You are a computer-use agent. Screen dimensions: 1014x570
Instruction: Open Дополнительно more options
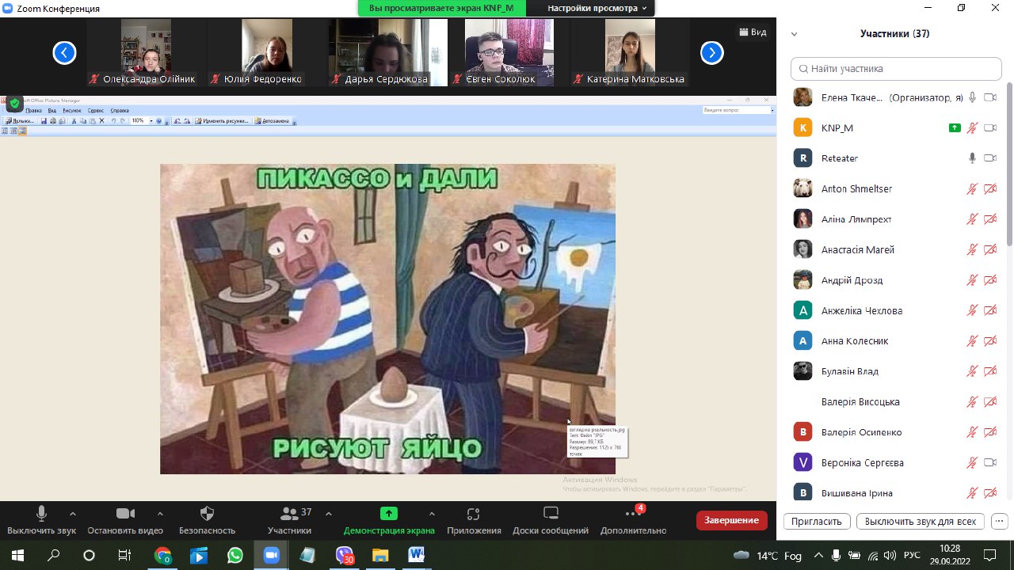pyautogui.click(x=633, y=521)
